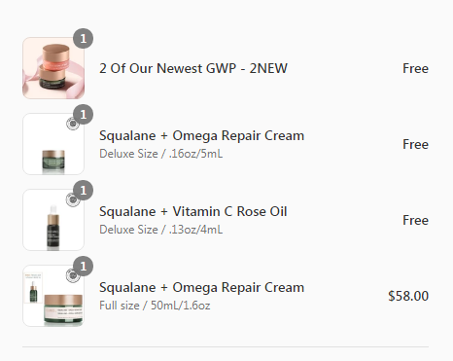Click the seal icon on the Deluxe Repair Cream image
This screenshot has width=453, height=361.
click(73, 124)
